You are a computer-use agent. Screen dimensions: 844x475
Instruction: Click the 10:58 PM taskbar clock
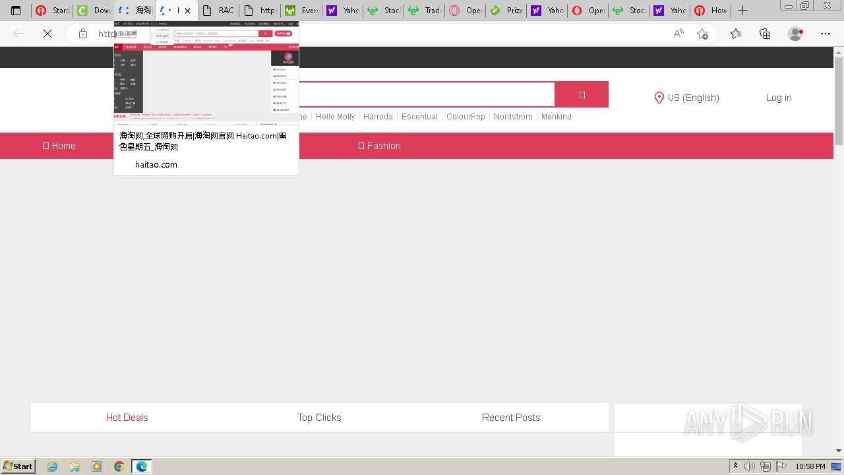(810, 466)
